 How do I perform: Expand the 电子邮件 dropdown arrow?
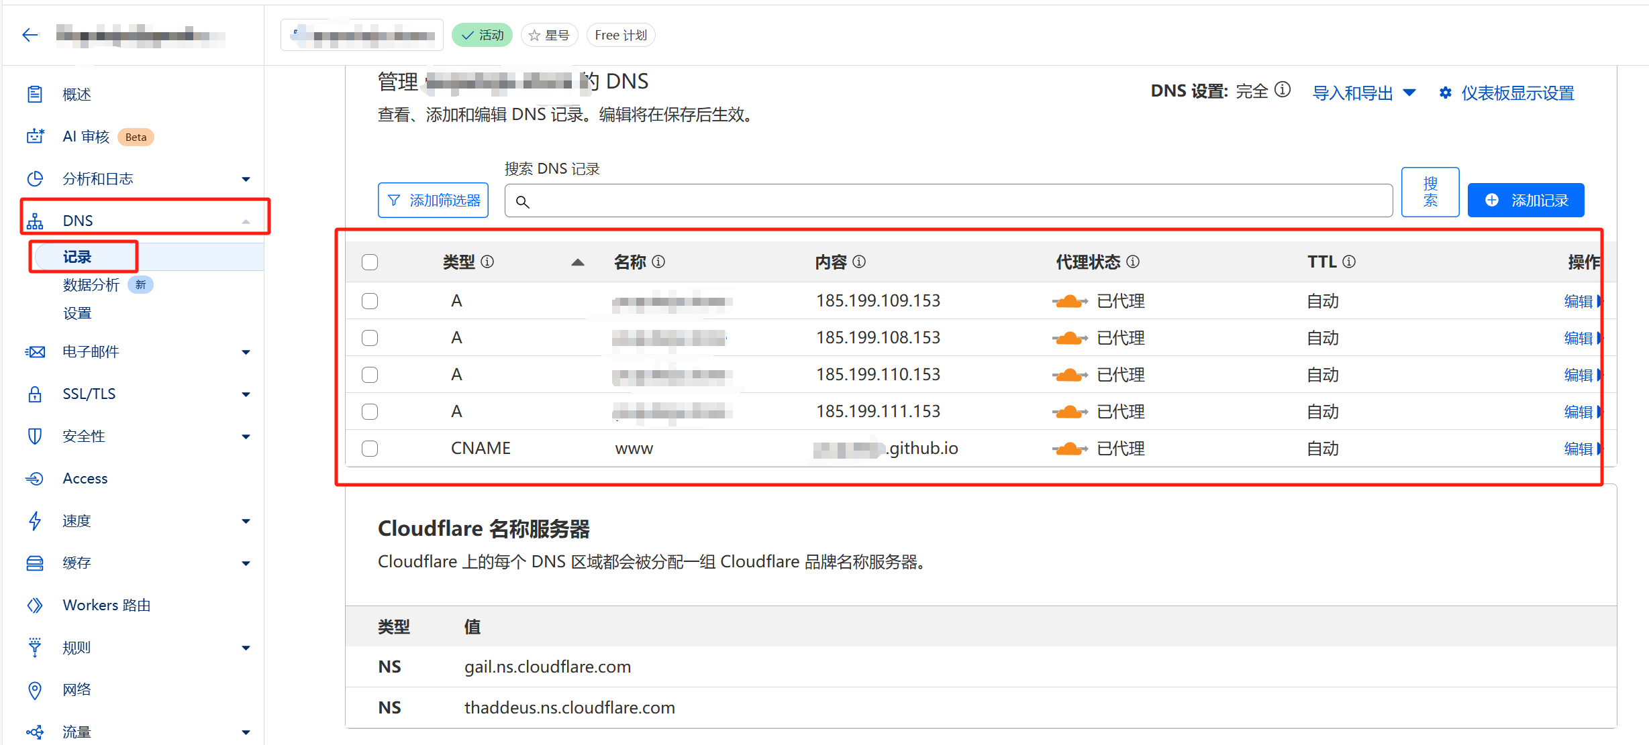(246, 352)
